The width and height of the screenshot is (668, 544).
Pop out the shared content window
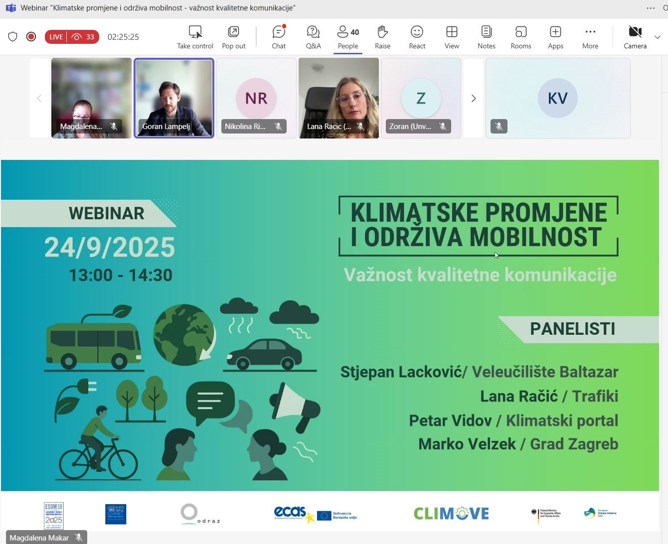pos(233,37)
